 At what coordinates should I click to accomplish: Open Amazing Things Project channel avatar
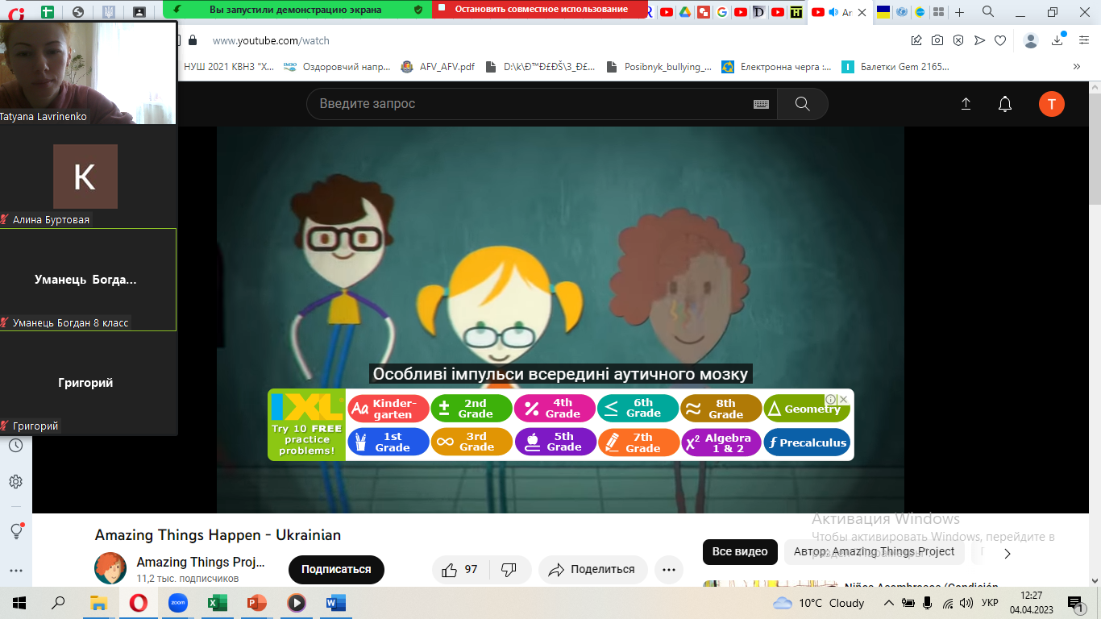click(110, 568)
